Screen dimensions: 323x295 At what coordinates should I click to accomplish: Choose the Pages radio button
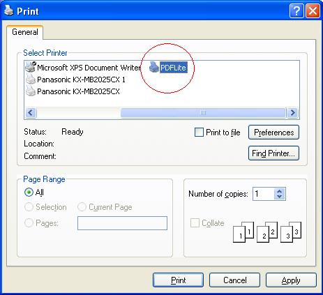tap(29, 223)
